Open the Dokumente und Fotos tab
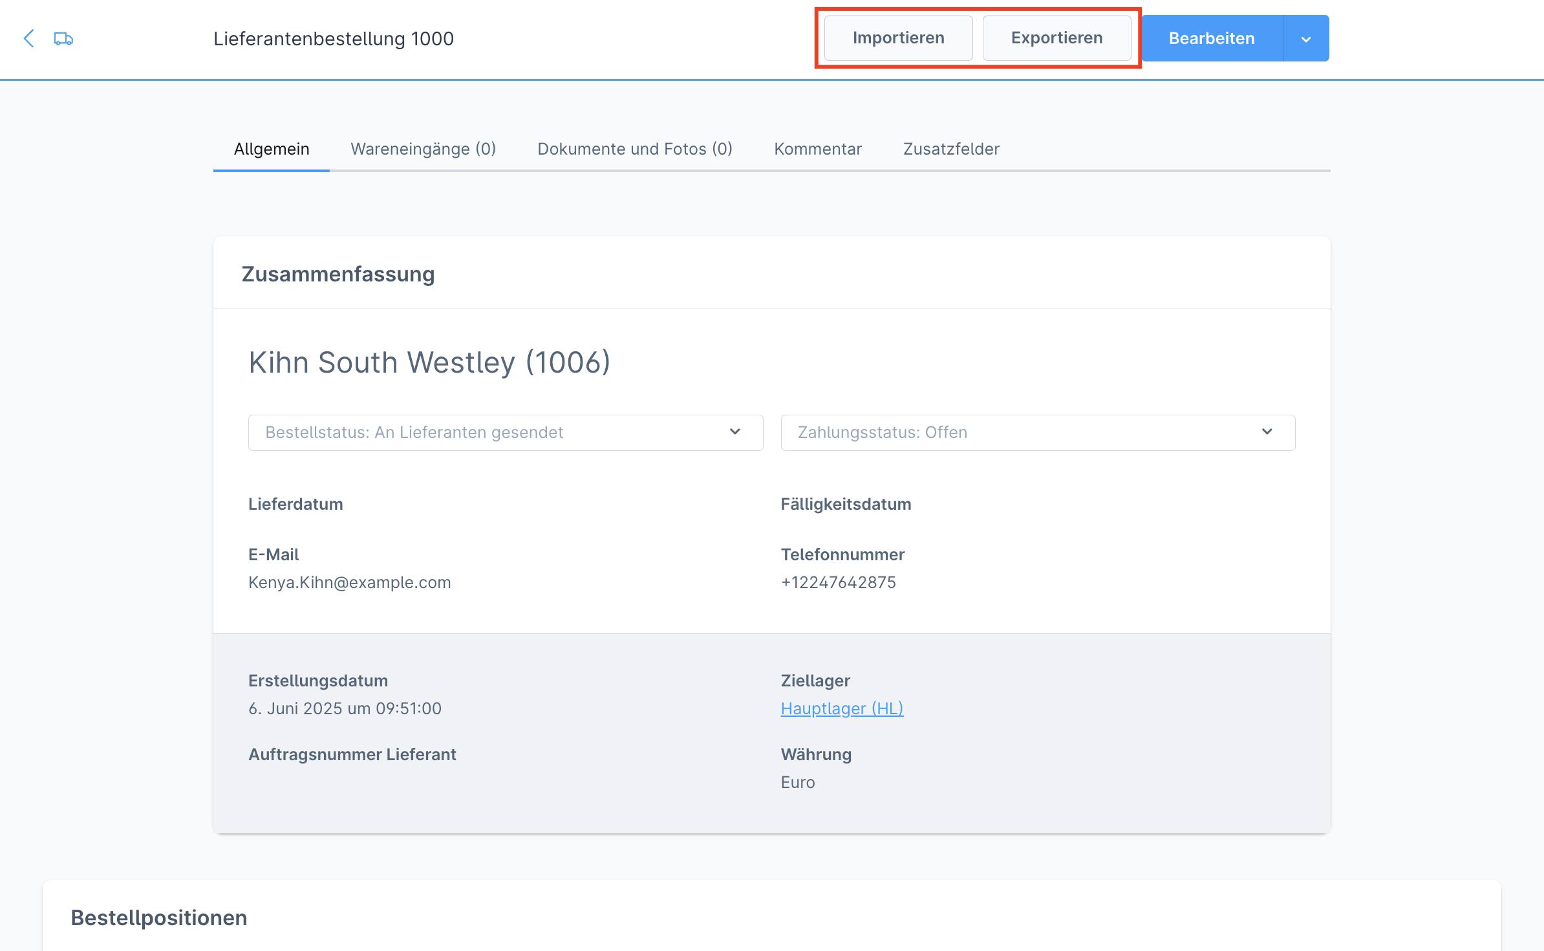 (x=635, y=149)
